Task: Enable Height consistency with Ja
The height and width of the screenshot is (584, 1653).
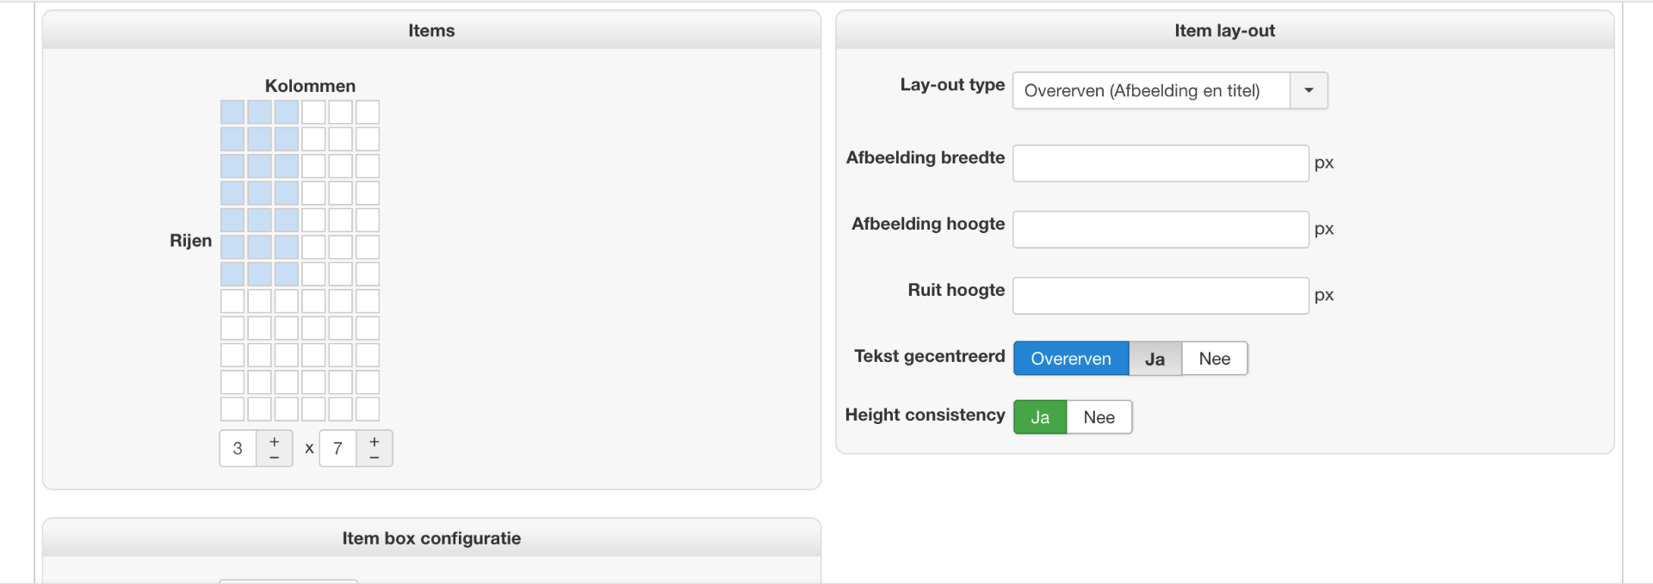Action: 1040,417
